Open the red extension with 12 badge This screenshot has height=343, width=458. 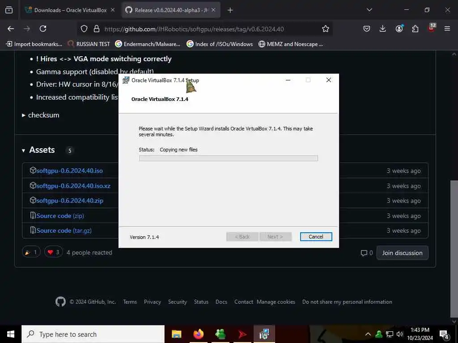click(x=432, y=28)
